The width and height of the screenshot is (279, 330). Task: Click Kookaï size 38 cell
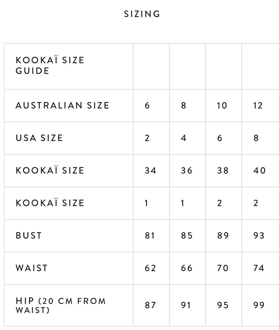[x=223, y=170]
